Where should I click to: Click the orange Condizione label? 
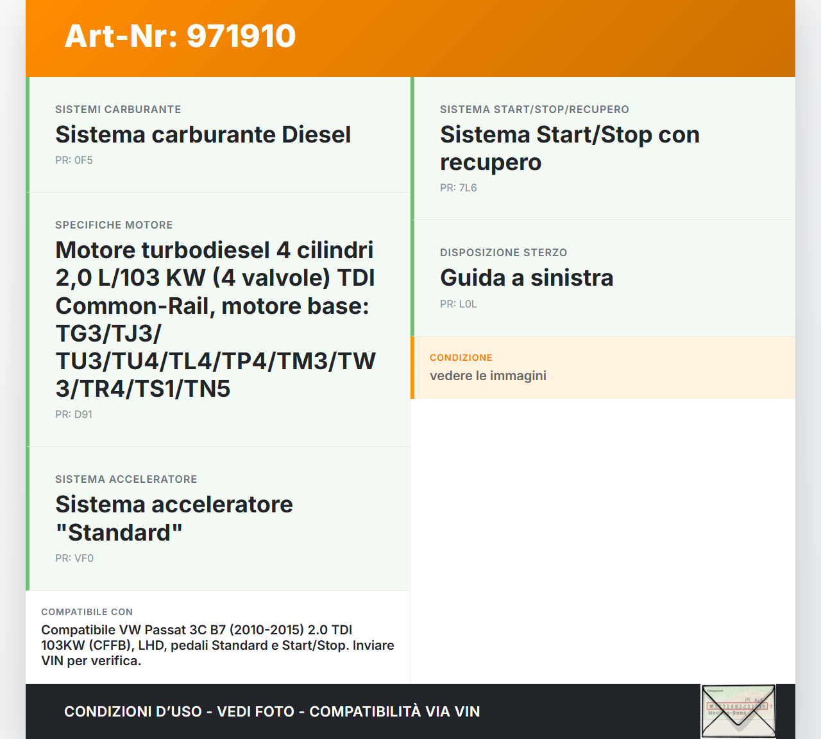[x=461, y=358]
